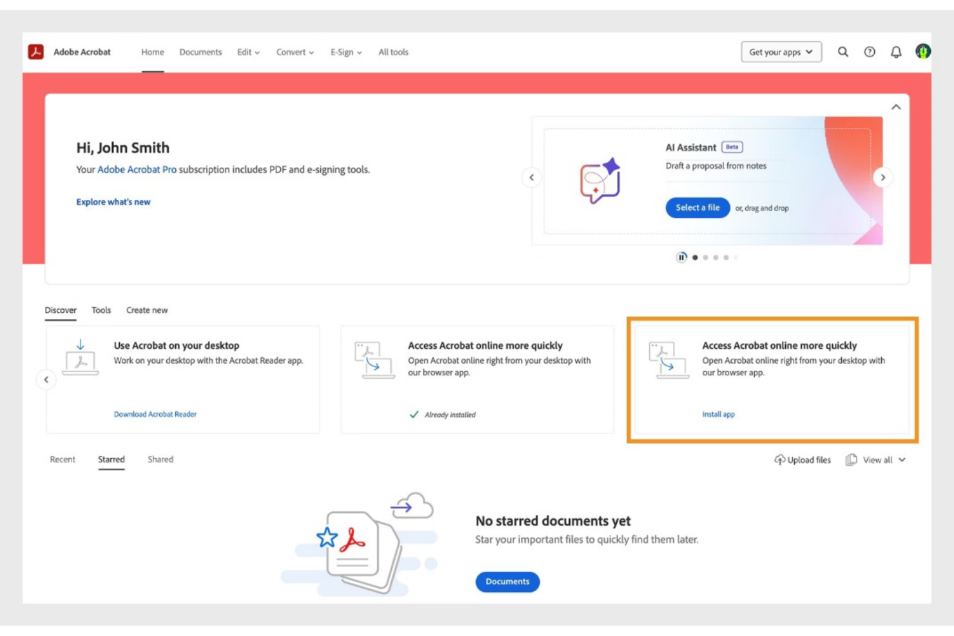Pause the banner carousel autoplay
Image resolution: width=954 pixels, height=636 pixels.
click(x=681, y=256)
